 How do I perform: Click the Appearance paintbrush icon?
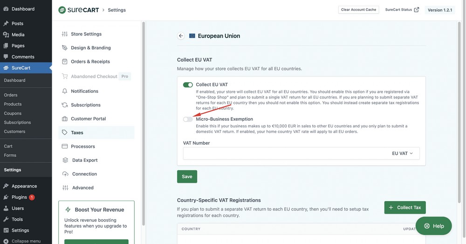pos(6,186)
